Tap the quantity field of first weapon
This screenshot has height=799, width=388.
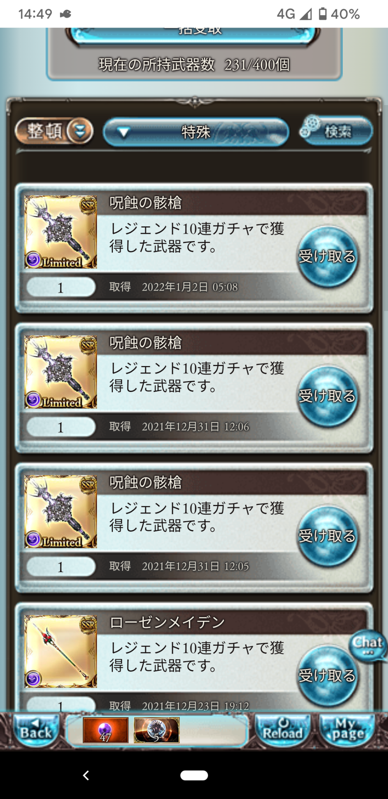61,287
